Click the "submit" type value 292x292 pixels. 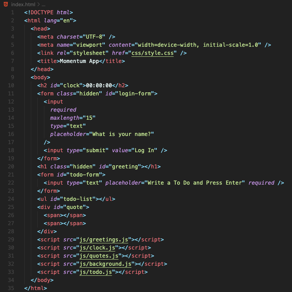(96, 151)
